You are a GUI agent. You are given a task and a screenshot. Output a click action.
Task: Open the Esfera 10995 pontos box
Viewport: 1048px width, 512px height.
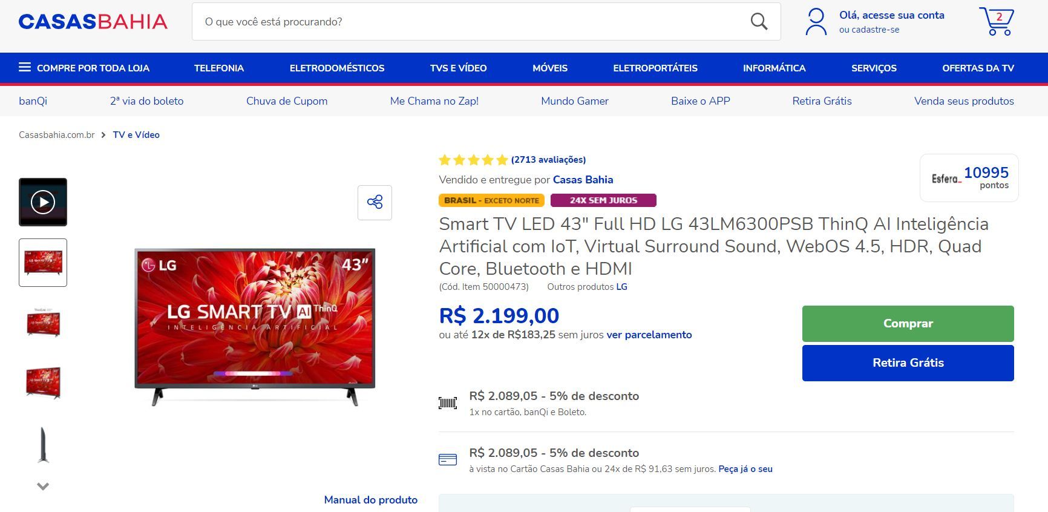[x=969, y=178]
